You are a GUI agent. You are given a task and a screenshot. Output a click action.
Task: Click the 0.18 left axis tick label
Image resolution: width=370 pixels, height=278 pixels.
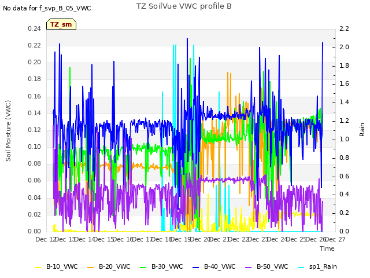[x=35, y=79]
